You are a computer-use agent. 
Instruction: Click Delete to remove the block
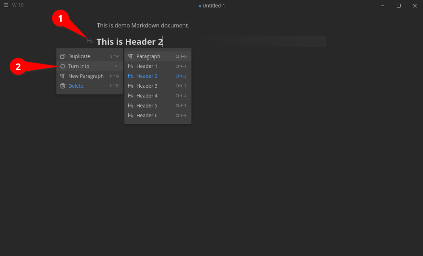[76, 86]
